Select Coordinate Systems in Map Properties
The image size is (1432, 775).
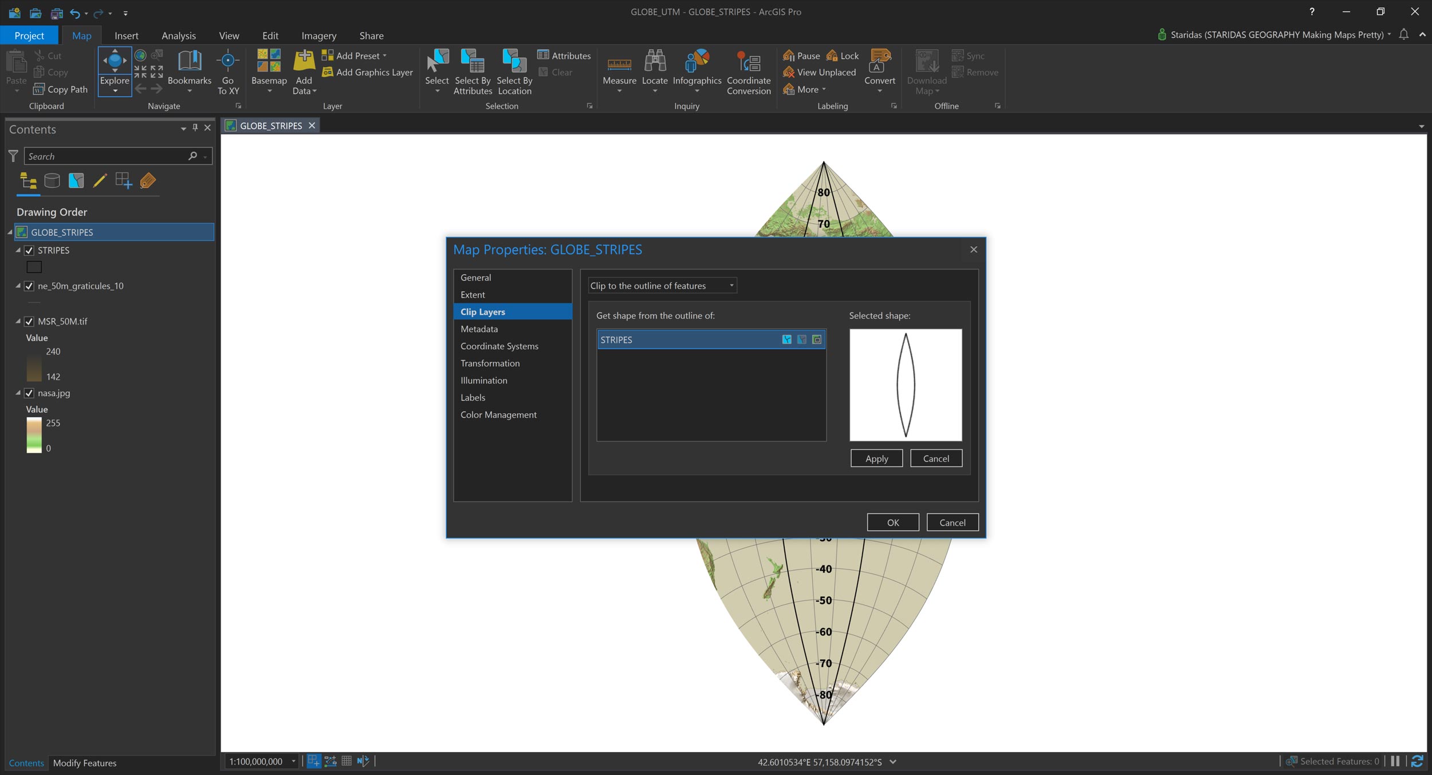499,346
